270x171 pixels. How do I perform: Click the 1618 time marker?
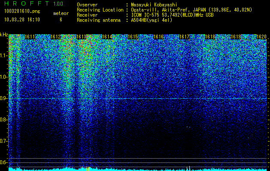pos(210,37)
